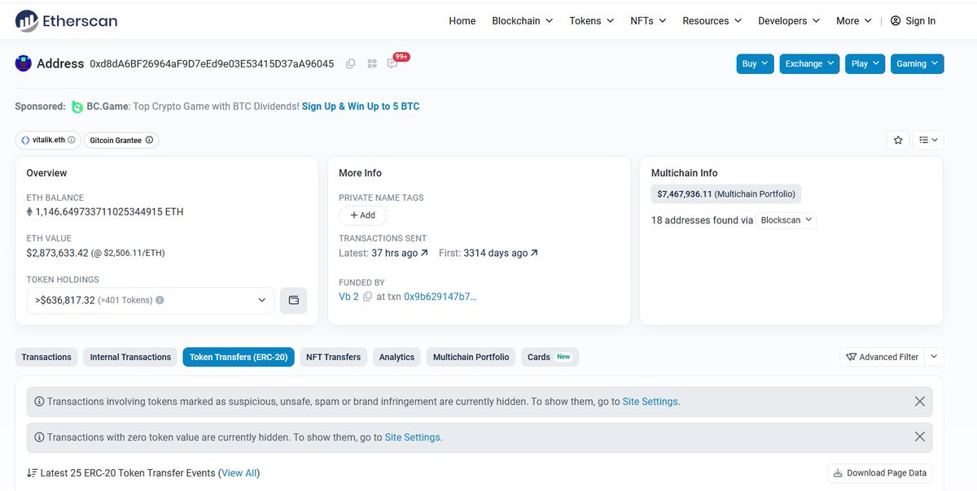Toggle sort order of token transfers
The height and width of the screenshot is (491, 977).
tap(32, 473)
